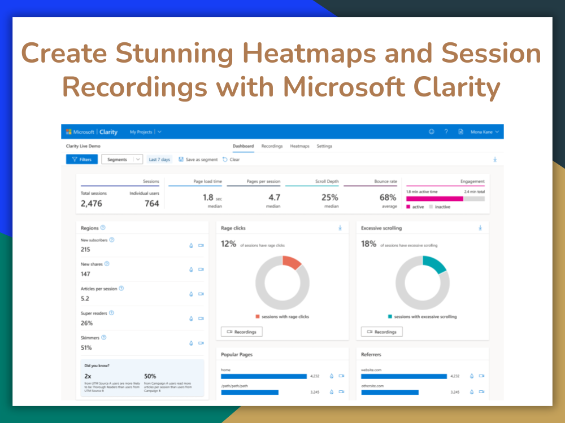Click the Last 7 days date range
The height and width of the screenshot is (423, 565).
(x=159, y=160)
